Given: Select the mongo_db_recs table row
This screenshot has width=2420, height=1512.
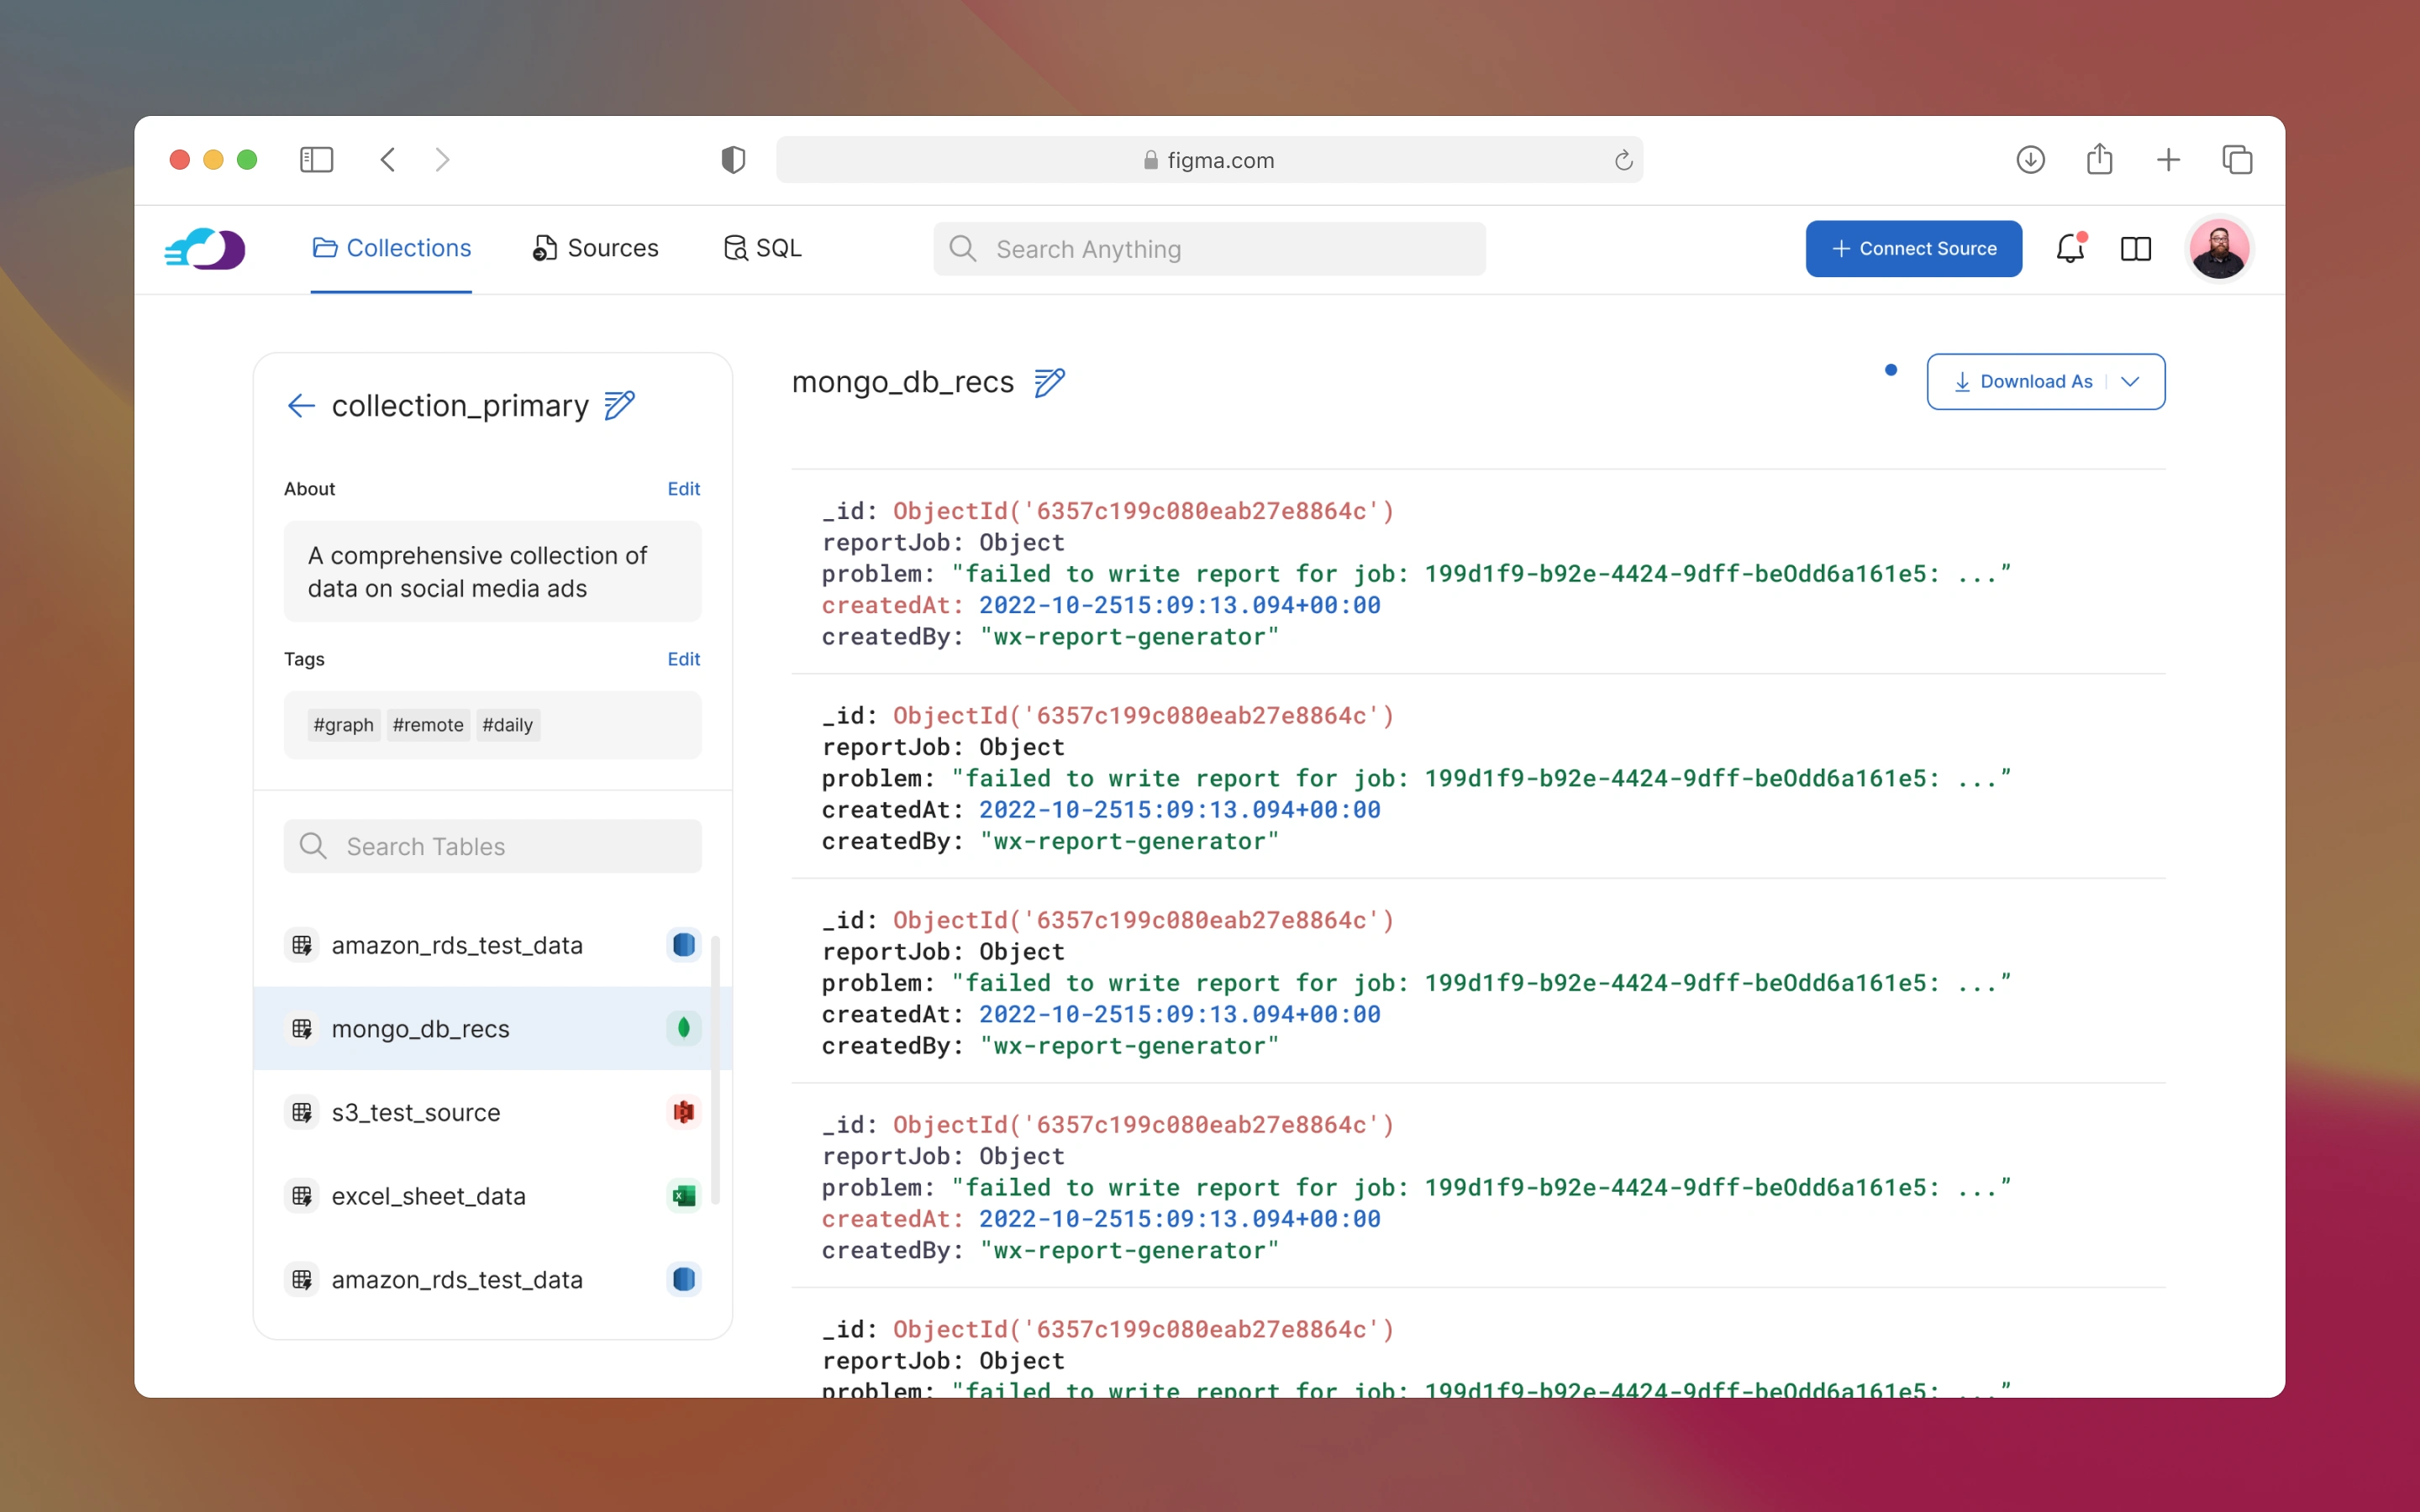Looking at the screenshot, I should click(x=493, y=1028).
